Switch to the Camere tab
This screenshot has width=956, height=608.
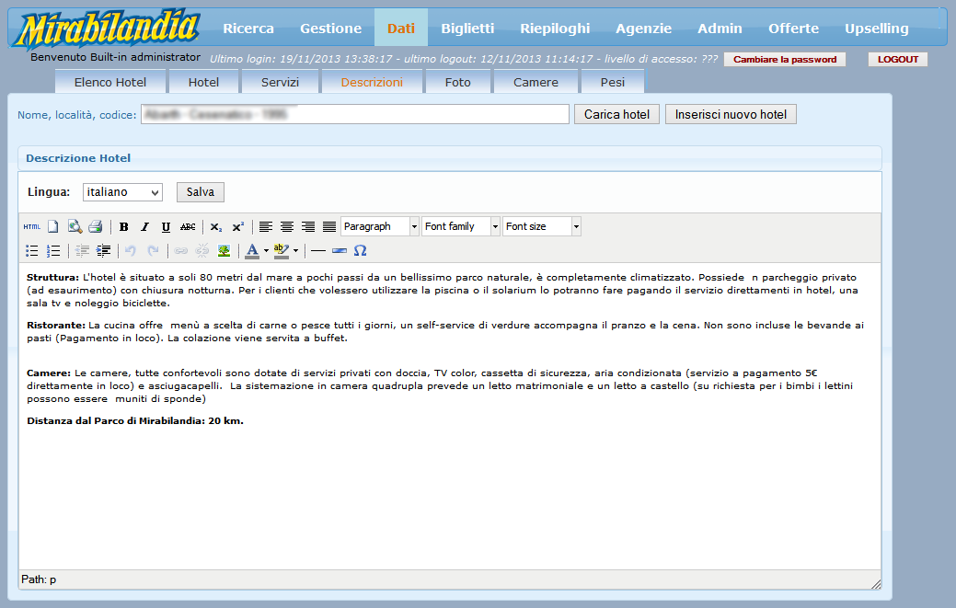coord(536,82)
